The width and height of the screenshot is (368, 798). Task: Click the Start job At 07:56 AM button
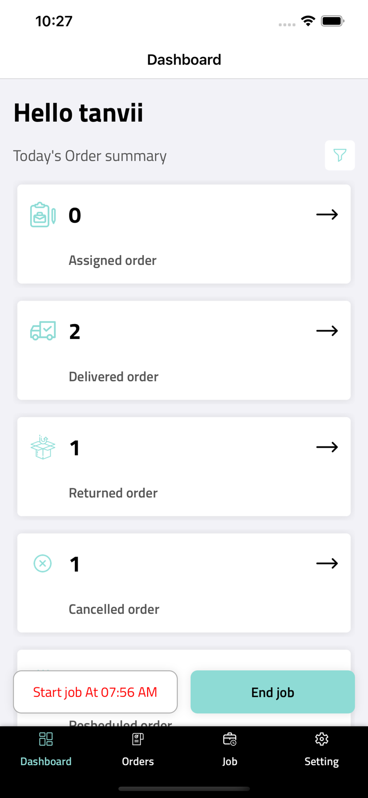(95, 692)
